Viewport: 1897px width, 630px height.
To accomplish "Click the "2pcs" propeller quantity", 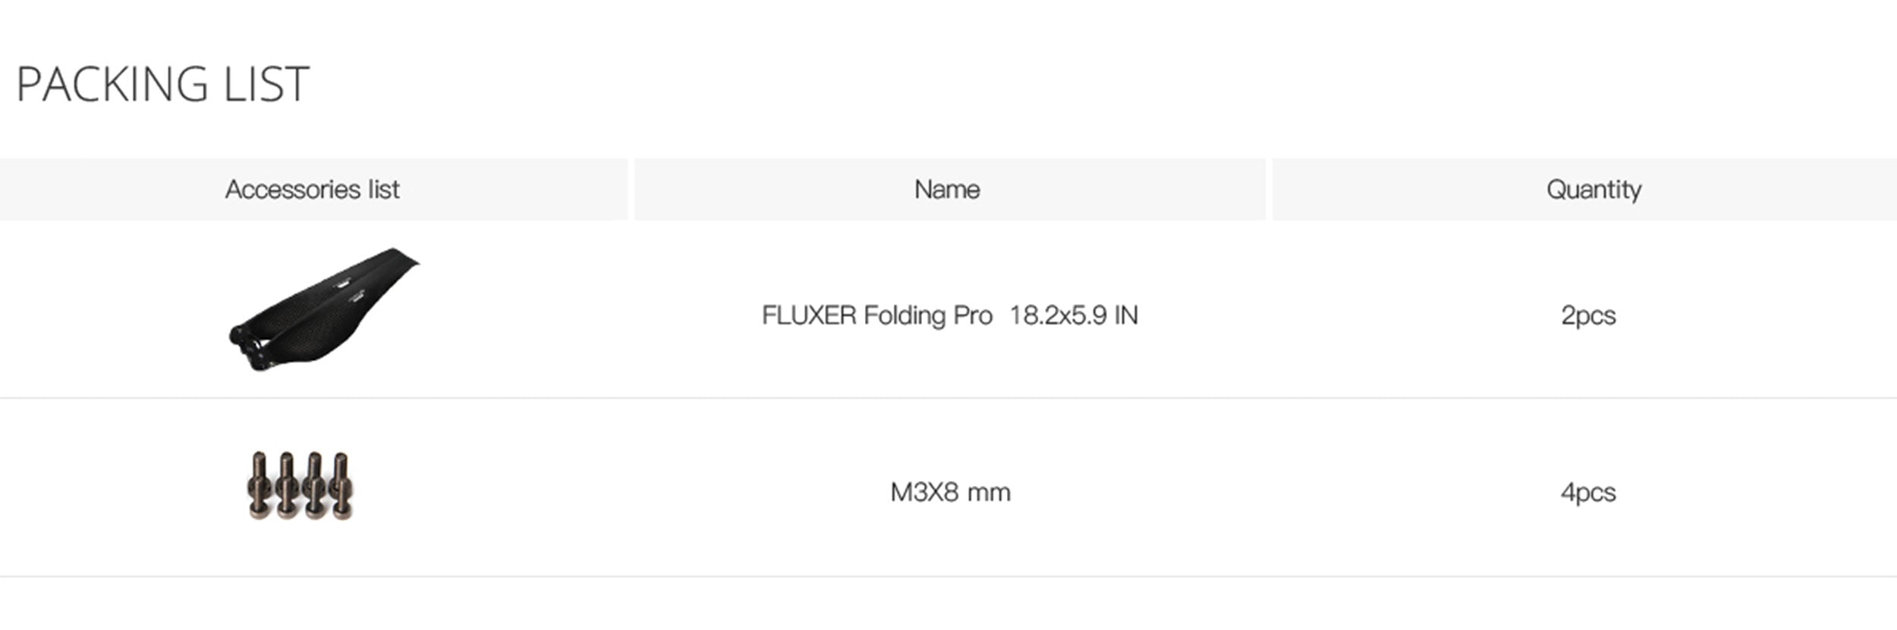I will tap(1588, 315).
